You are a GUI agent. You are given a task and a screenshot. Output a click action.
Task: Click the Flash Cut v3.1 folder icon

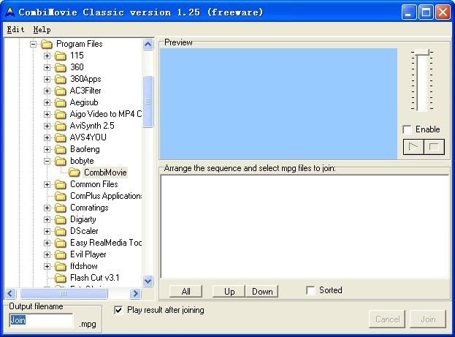61,278
